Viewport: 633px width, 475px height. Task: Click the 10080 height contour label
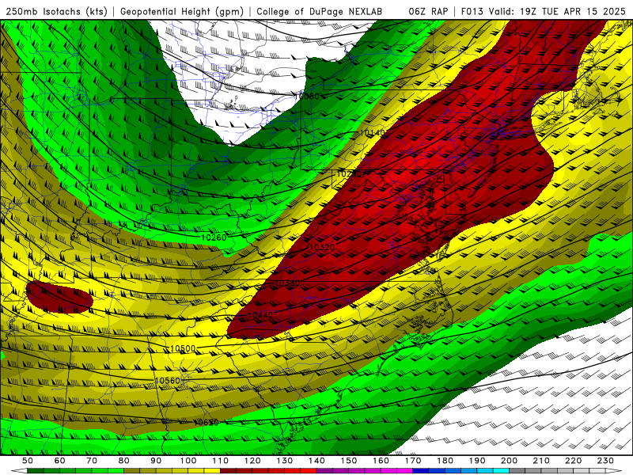(x=307, y=96)
